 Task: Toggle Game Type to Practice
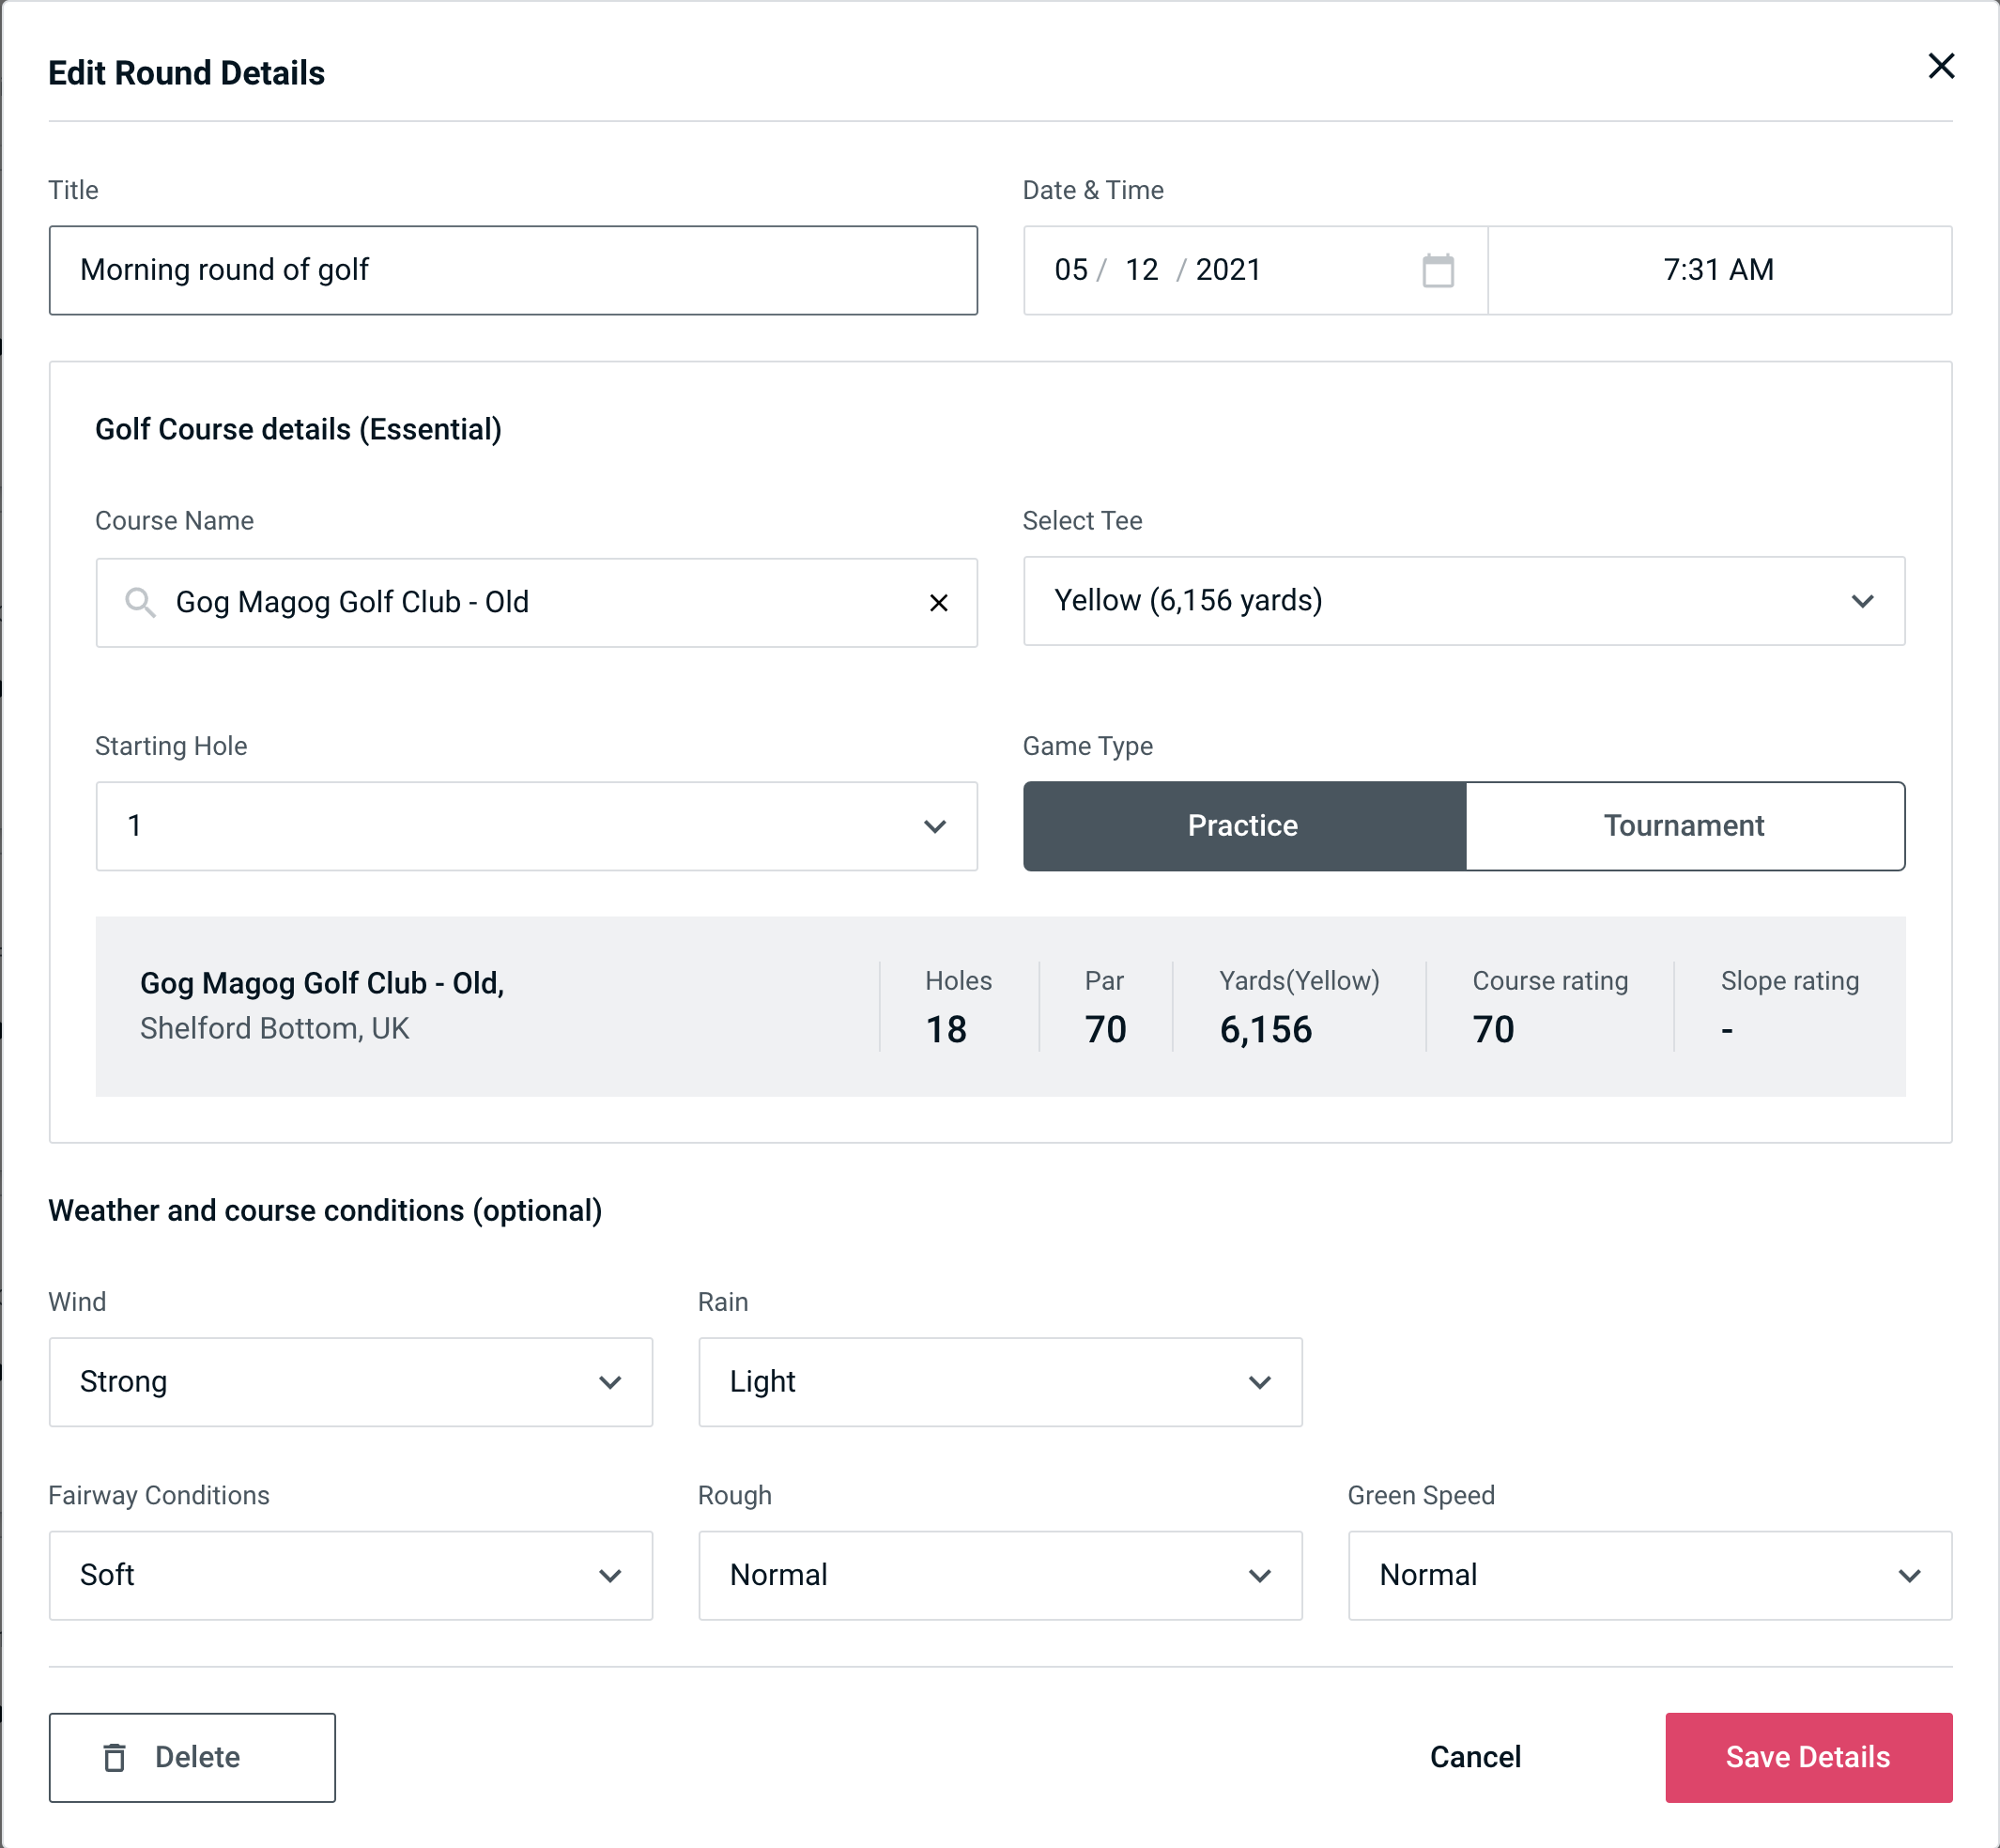click(x=1244, y=825)
